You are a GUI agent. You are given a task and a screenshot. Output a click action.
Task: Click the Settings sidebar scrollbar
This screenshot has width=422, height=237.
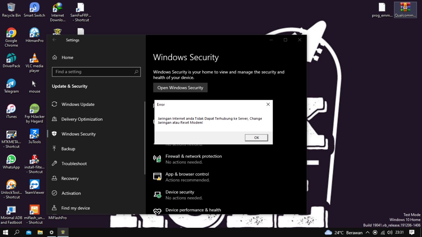(145, 138)
